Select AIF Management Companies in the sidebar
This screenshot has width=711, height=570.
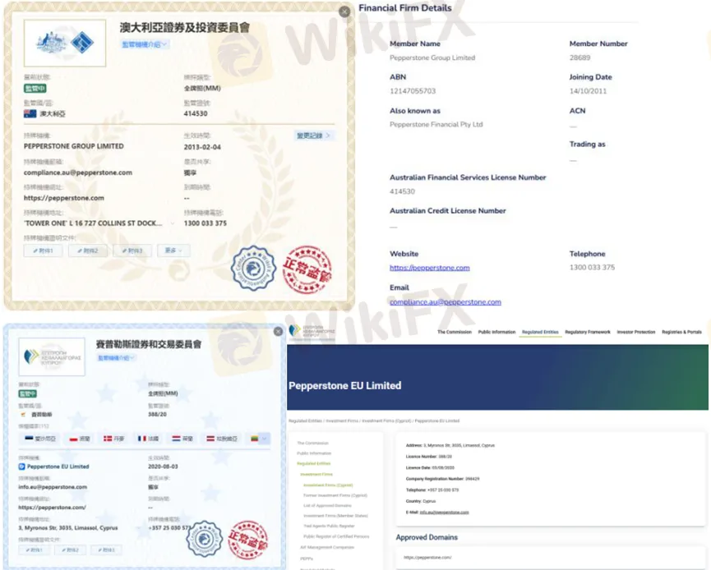pos(327,547)
